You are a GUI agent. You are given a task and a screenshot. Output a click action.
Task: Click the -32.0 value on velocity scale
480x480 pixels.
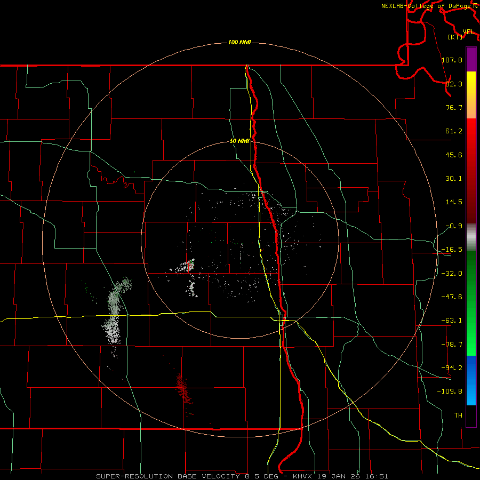pyautogui.click(x=452, y=274)
